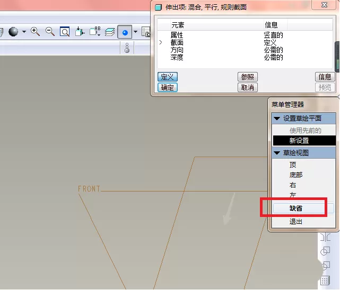Click the refit view to window icon
The image size is (340, 290).
(65, 32)
